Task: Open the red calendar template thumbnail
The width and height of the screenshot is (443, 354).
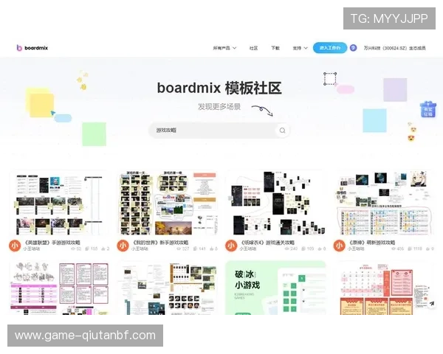Action: (x=384, y=288)
